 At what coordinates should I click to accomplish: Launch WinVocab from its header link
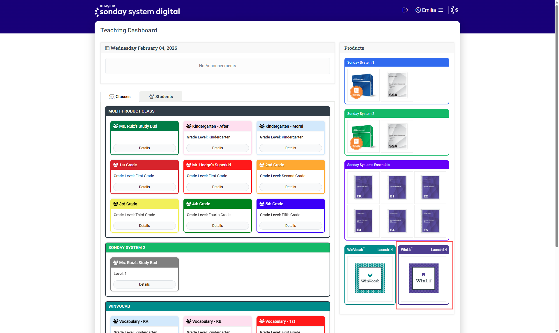(x=385, y=250)
